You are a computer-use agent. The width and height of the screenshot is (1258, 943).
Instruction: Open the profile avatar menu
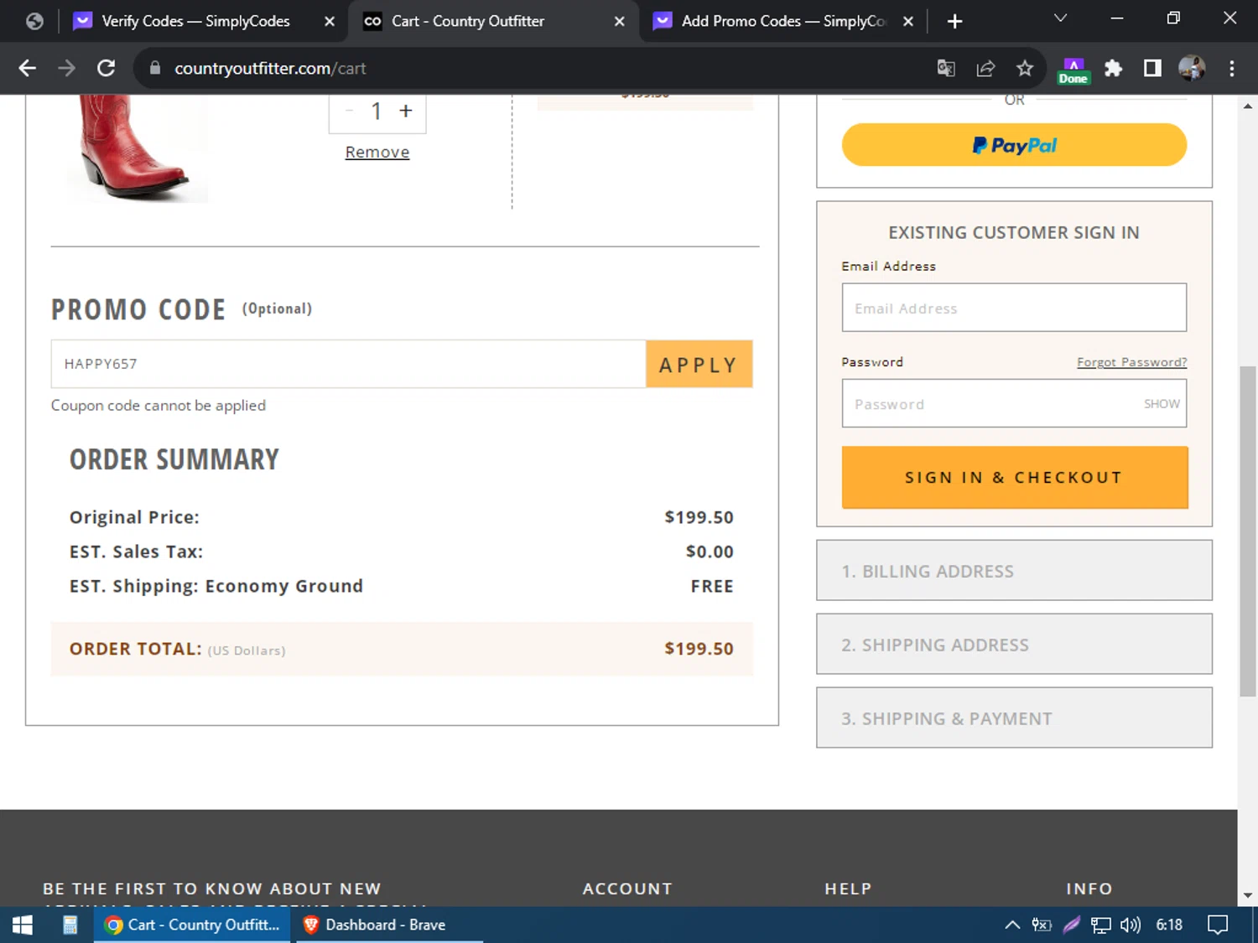pos(1192,68)
